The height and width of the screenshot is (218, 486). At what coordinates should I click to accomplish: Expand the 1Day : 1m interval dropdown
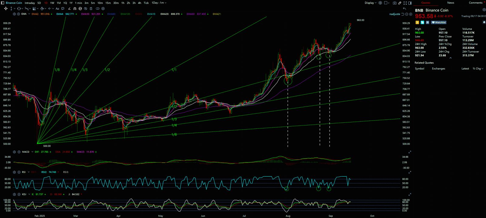159,3
